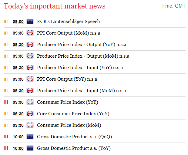Click the red high-impact bars for Consumer Price Index (YoY)
188x155 pixels.
pyautogui.click(x=6, y=102)
